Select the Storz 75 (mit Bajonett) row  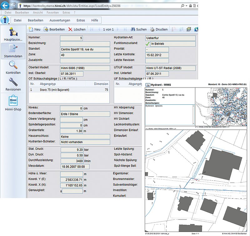(x=69, y=90)
